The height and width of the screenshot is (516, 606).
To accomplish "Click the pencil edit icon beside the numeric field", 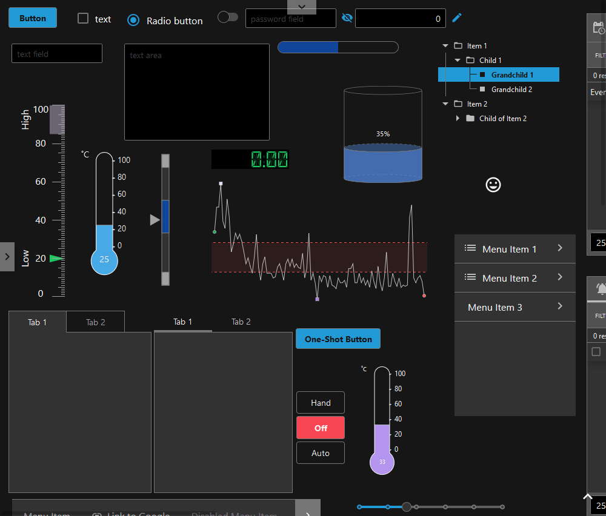I will [x=456, y=18].
